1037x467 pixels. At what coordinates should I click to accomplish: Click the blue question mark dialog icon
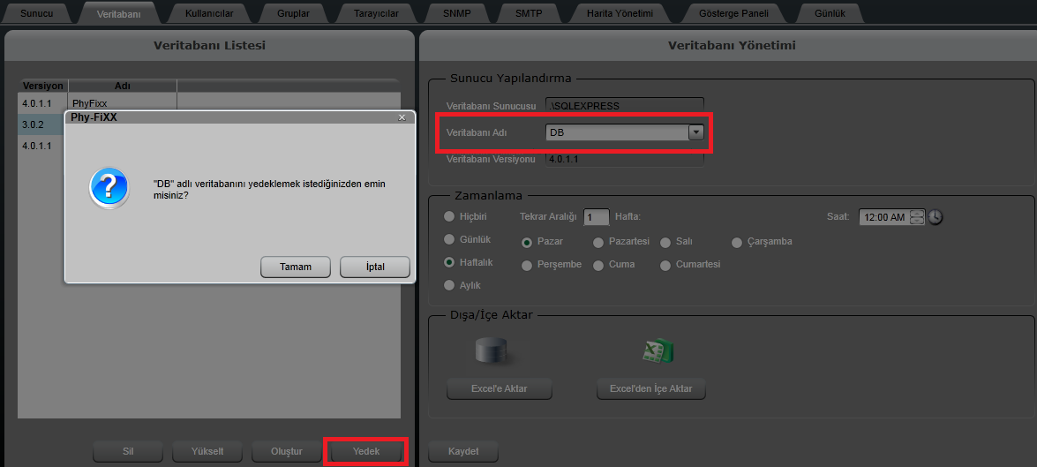(x=109, y=190)
